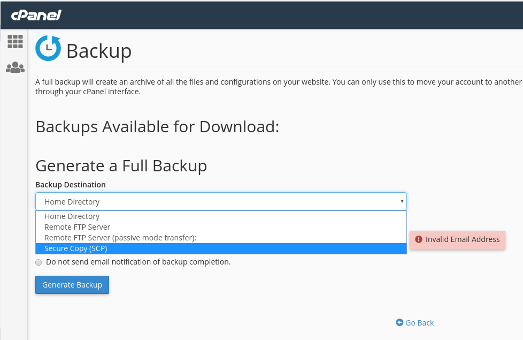Click the Backup page title

pyautogui.click(x=98, y=51)
